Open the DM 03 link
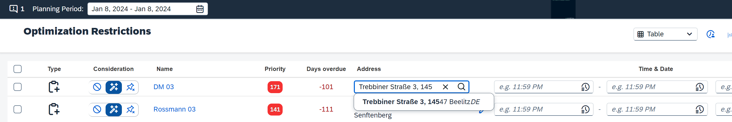 [x=164, y=87]
